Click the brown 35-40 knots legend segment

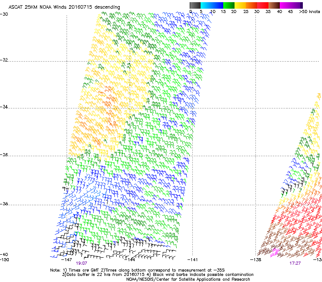[x=274, y=5]
